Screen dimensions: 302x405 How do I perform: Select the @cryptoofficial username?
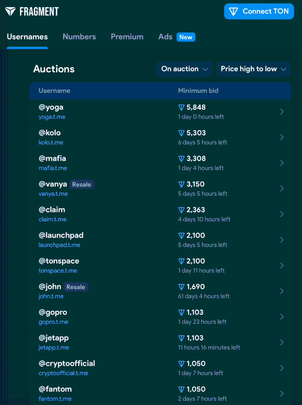67,363
